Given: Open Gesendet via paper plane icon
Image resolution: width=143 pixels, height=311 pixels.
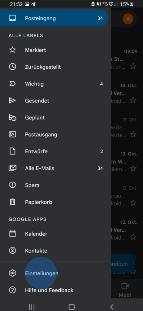Looking at the screenshot, I should [x=12, y=100].
